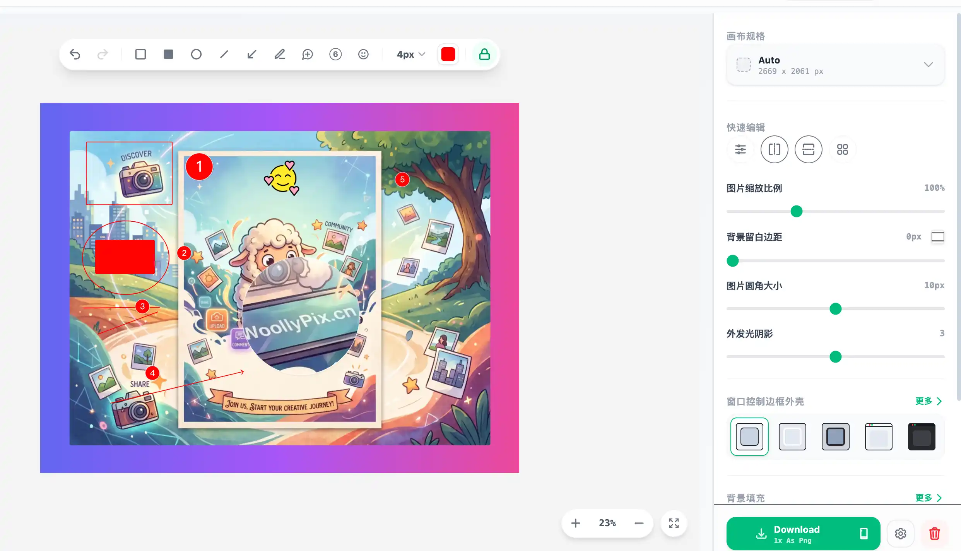Select the freehand pencil tool
Screen dimensions: 961x551
(x=280, y=54)
